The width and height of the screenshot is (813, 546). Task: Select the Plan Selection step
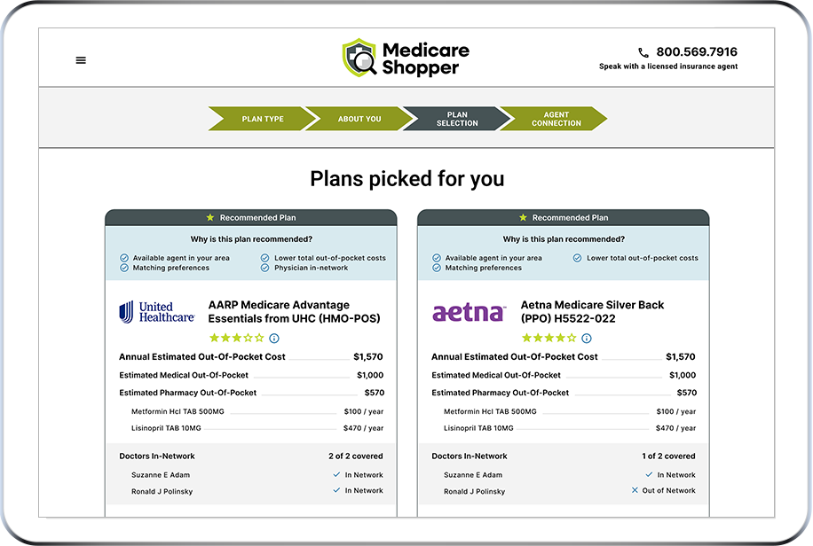[457, 119]
